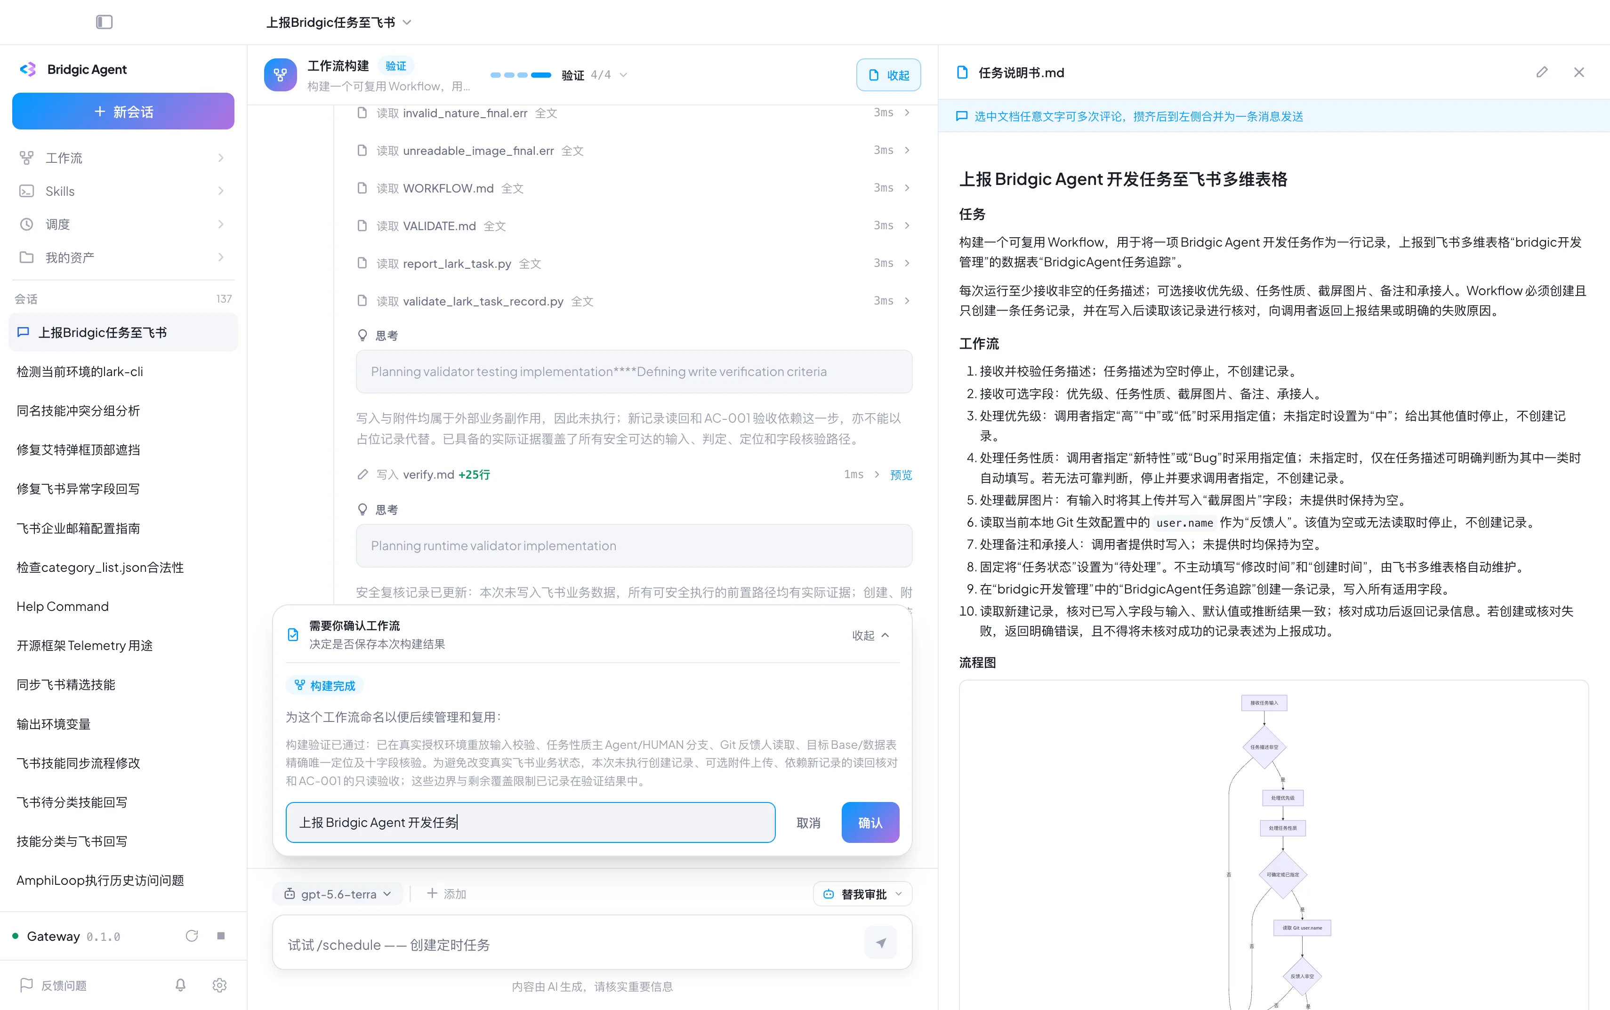1610x1010 pixels.
Task: Click the 反馈问题 flag link
Action: point(54,985)
